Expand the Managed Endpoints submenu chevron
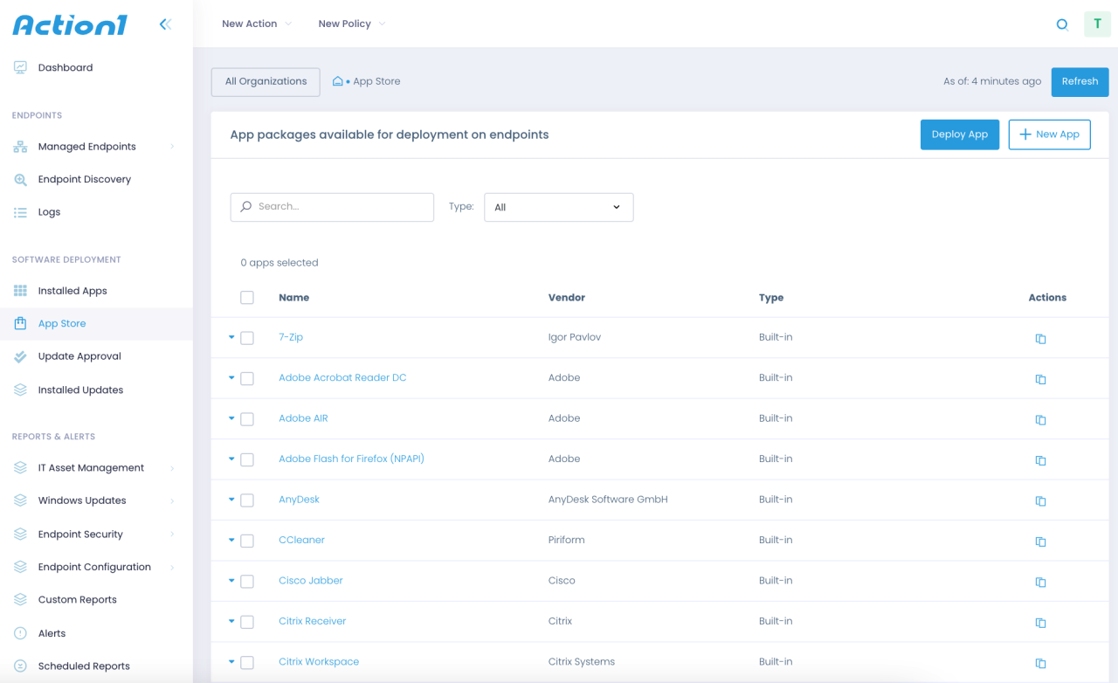This screenshot has height=683, width=1118. 172,147
